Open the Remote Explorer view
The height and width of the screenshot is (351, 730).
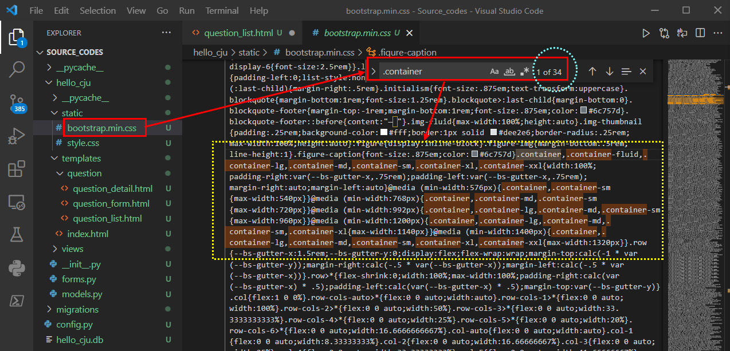[17, 202]
